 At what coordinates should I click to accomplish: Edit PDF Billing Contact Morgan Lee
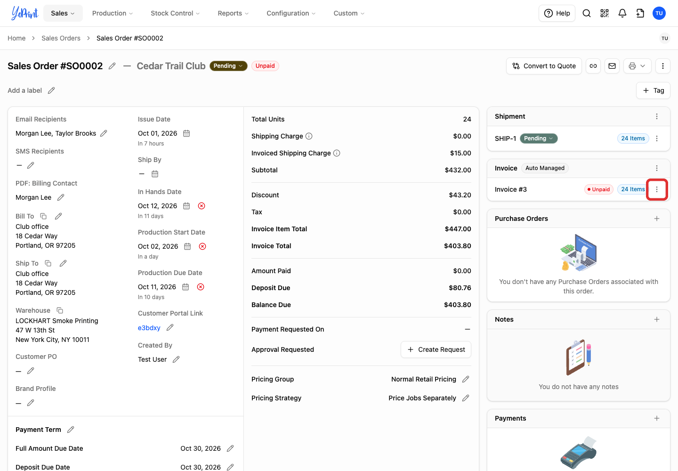click(x=61, y=197)
